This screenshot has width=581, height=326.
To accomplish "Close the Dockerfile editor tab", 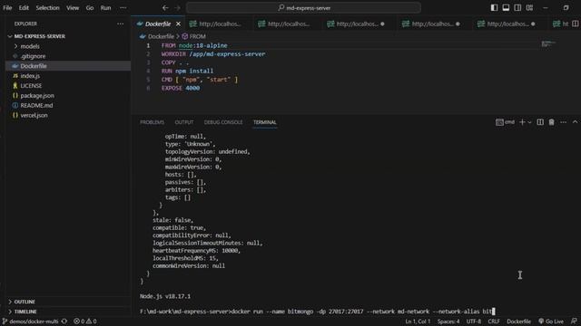I will pyautogui.click(x=178, y=24).
